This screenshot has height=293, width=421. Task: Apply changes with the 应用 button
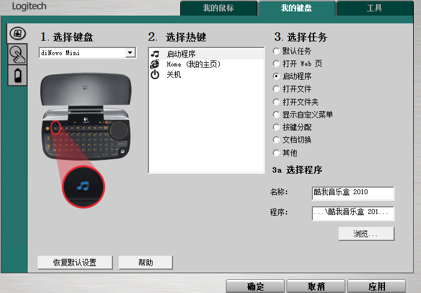[377, 286]
